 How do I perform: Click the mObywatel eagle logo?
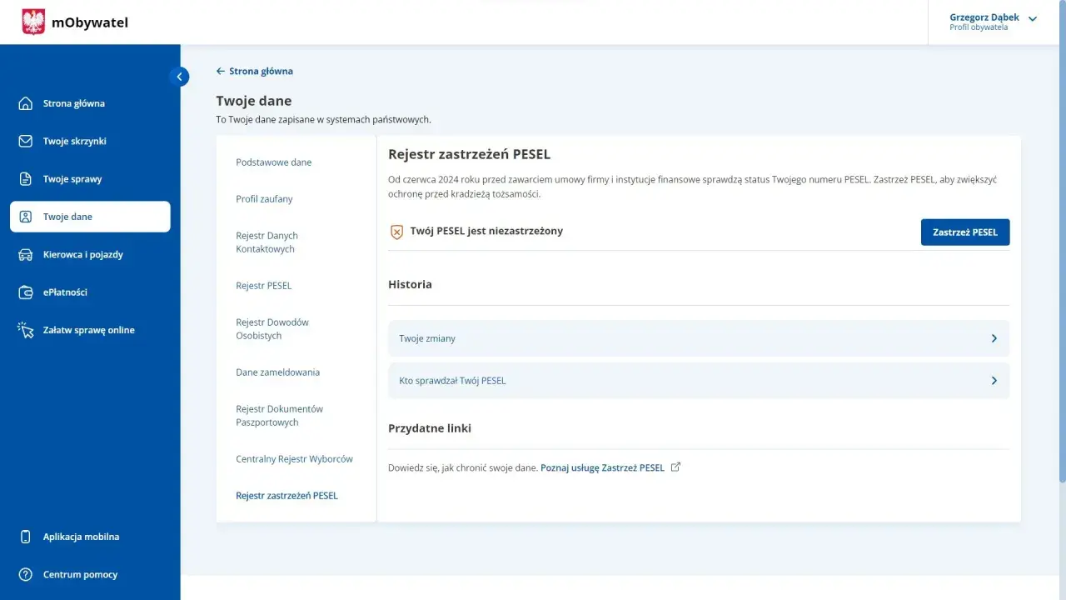tap(33, 22)
